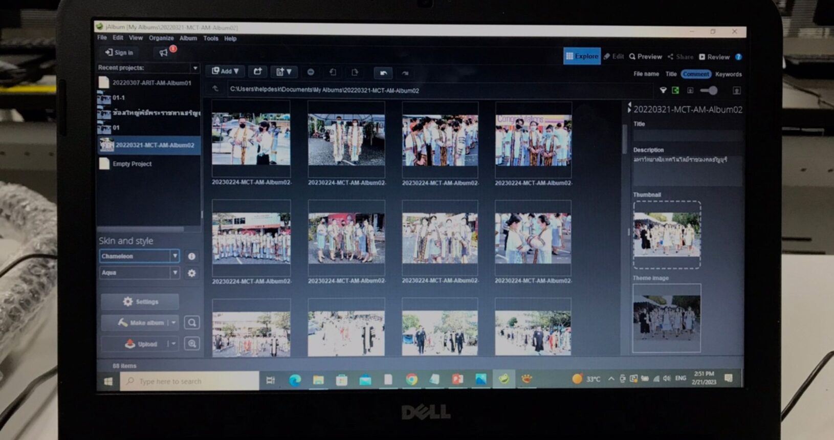This screenshot has height=440, width=834.
Task: Select project 20220321-MCT-AM-Album02 in list
Action: (x=148, y=145)
